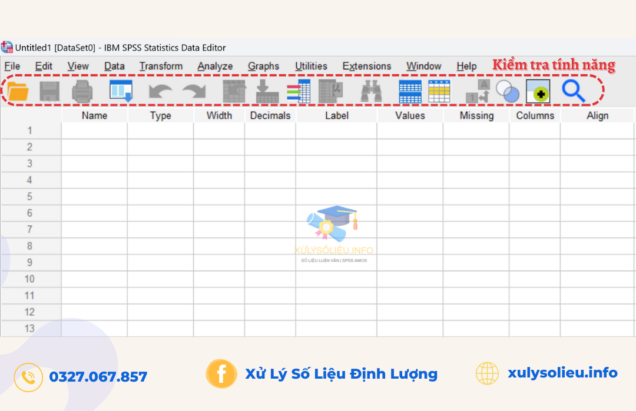Click the Find binoculars icon
This screenshot has width=636, height=411.
[371, 91]
